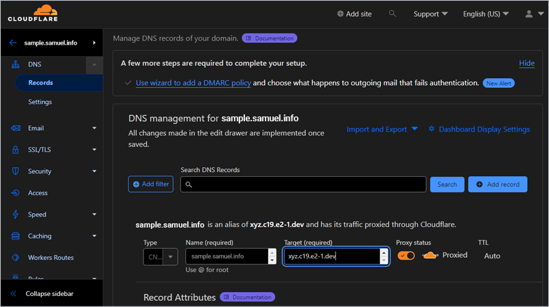
Task: Focus the Search DNS Records field
Action: coord(303,184)
